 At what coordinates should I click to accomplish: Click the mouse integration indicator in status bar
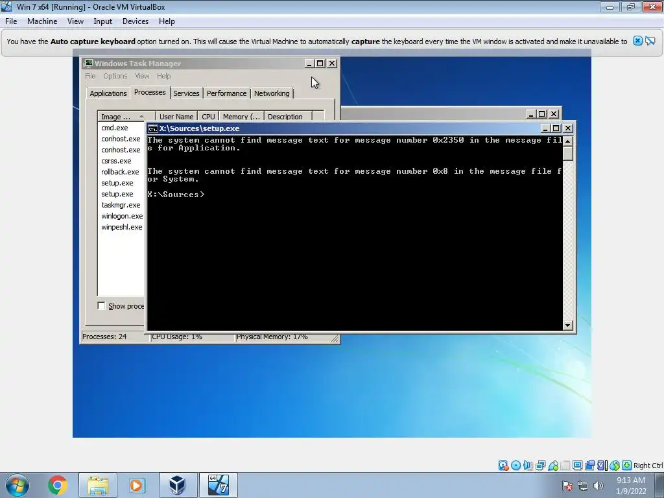click(615, 466)
